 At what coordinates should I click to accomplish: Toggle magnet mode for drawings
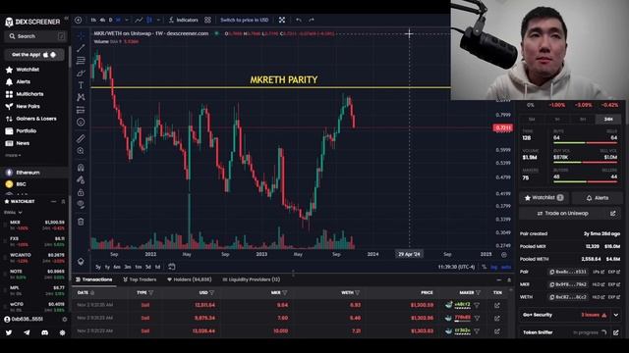pos(81,168)
